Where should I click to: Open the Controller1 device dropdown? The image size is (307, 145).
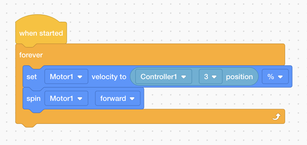point(164,77)
